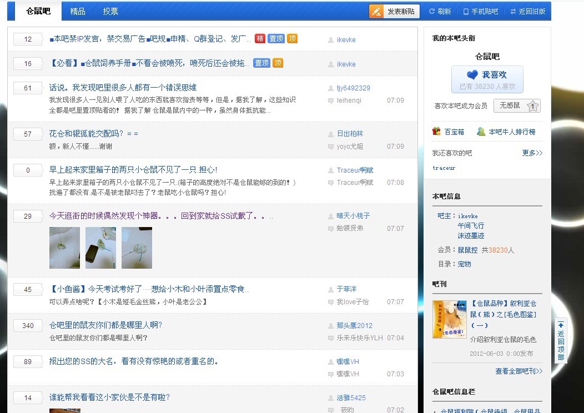Viewport: 584px width, 413px height.
Task: Click the pencil icon on 发表新贴
Action: pos(376,12)
